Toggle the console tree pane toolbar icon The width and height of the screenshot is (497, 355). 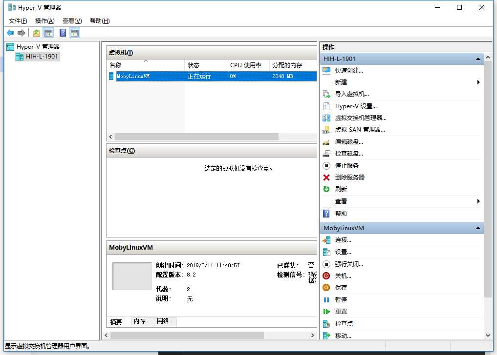[x=48, y=33]
